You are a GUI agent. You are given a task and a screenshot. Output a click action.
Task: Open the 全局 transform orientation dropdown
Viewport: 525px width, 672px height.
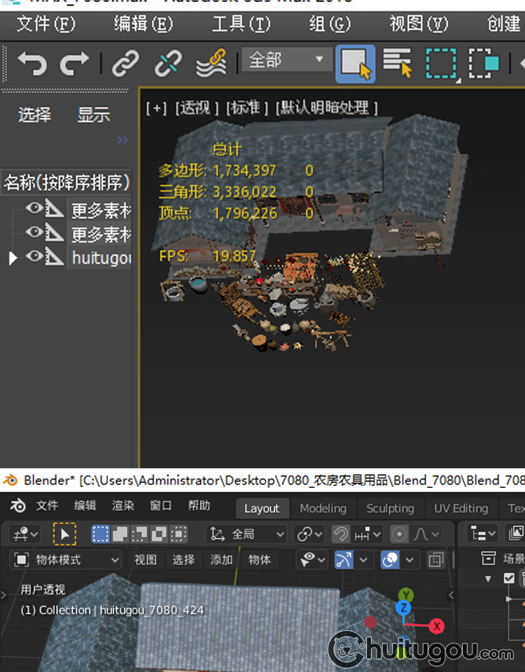[x=247, y=534]
